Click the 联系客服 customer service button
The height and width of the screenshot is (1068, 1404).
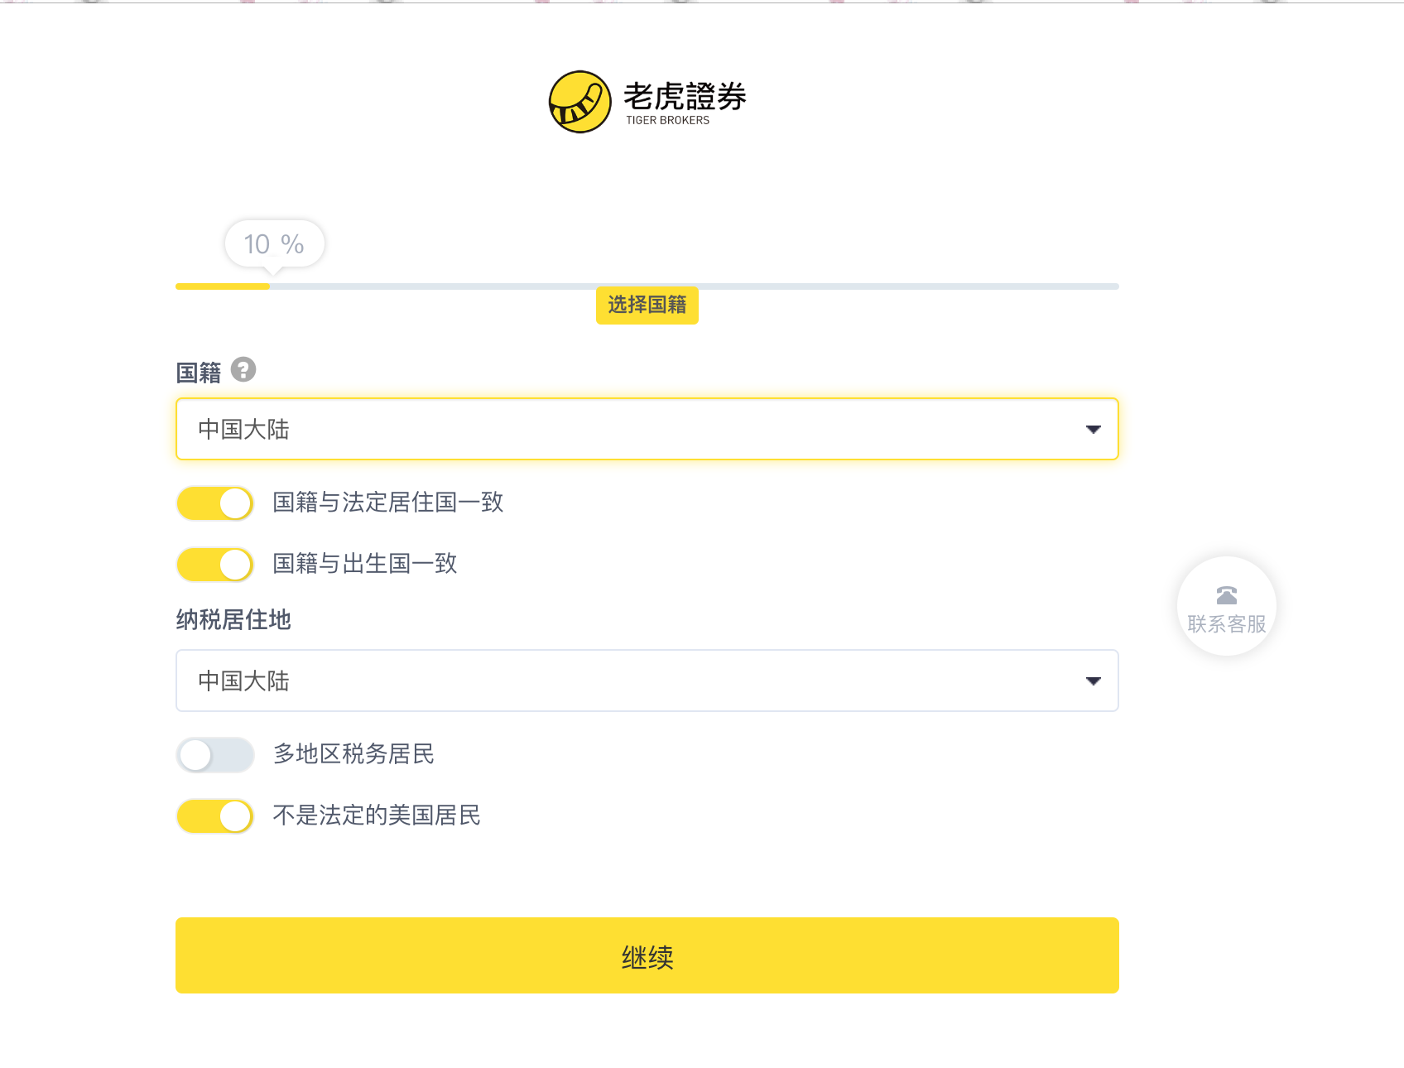[x=1226, y=607]
